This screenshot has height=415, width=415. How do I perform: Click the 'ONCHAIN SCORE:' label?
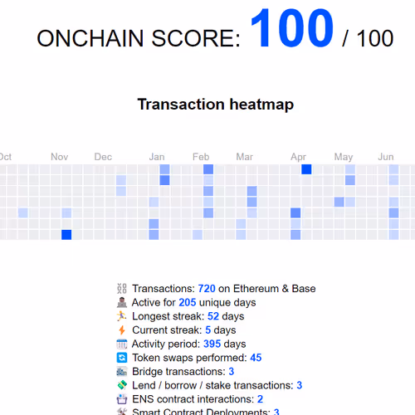coord(139,38)
